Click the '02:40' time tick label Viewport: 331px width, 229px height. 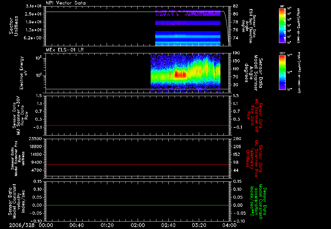(168, 225)
